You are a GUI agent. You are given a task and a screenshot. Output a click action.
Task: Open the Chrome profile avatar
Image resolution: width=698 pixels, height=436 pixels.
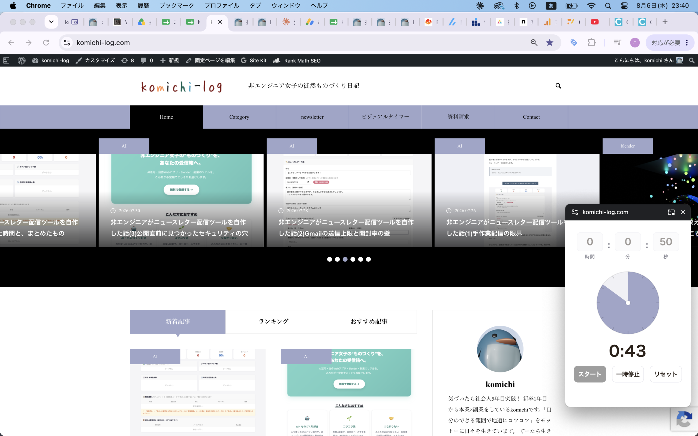(635, 43)
